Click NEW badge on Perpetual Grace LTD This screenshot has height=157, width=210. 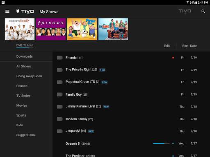[105, 82]
